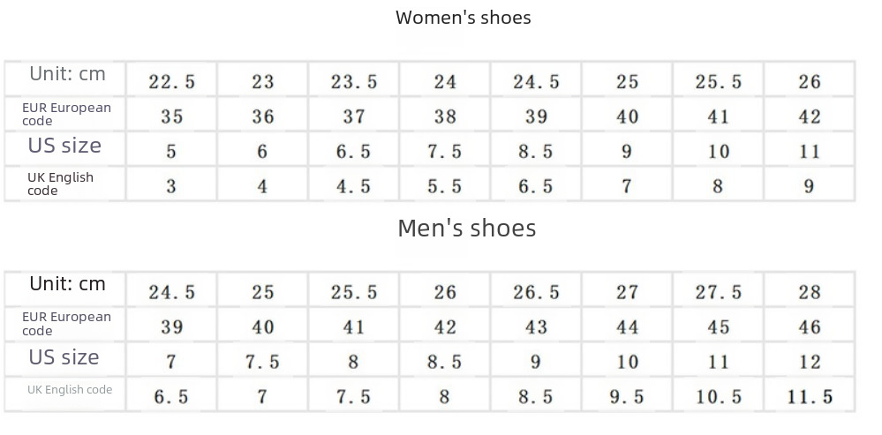Click the "Men's shoes" heading
This screenshot has height=435, width=882.
[x=466, y=229]
